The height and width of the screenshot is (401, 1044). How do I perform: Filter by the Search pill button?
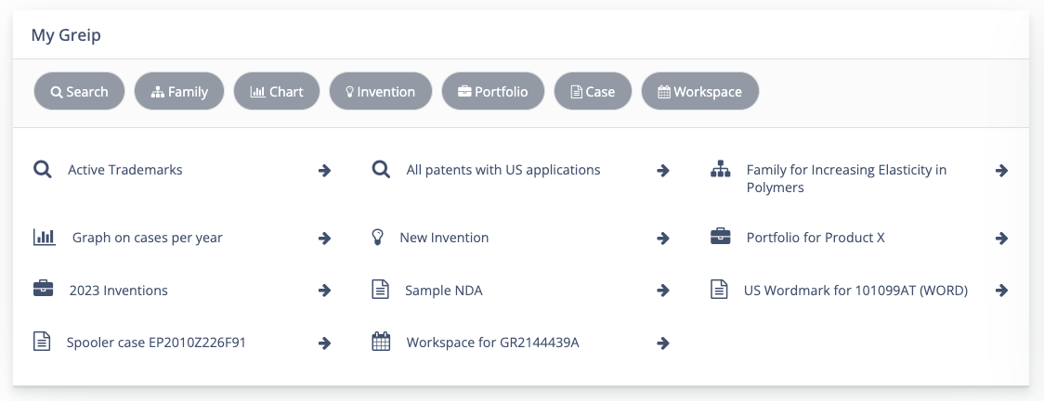(79, 92)
